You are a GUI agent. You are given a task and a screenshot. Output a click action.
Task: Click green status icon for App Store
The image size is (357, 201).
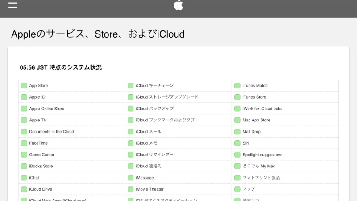pos(24,85)
